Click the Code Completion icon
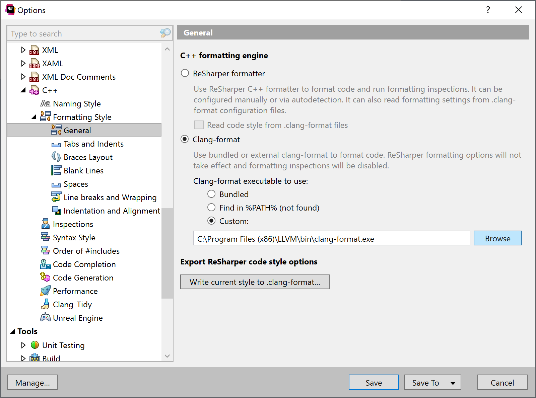The height and width of the screenshot is (398, 536). 45,264
